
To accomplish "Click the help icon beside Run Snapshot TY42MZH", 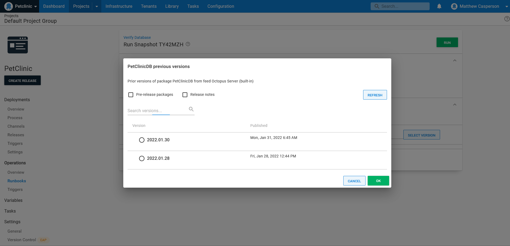I will tap(188, 44).
